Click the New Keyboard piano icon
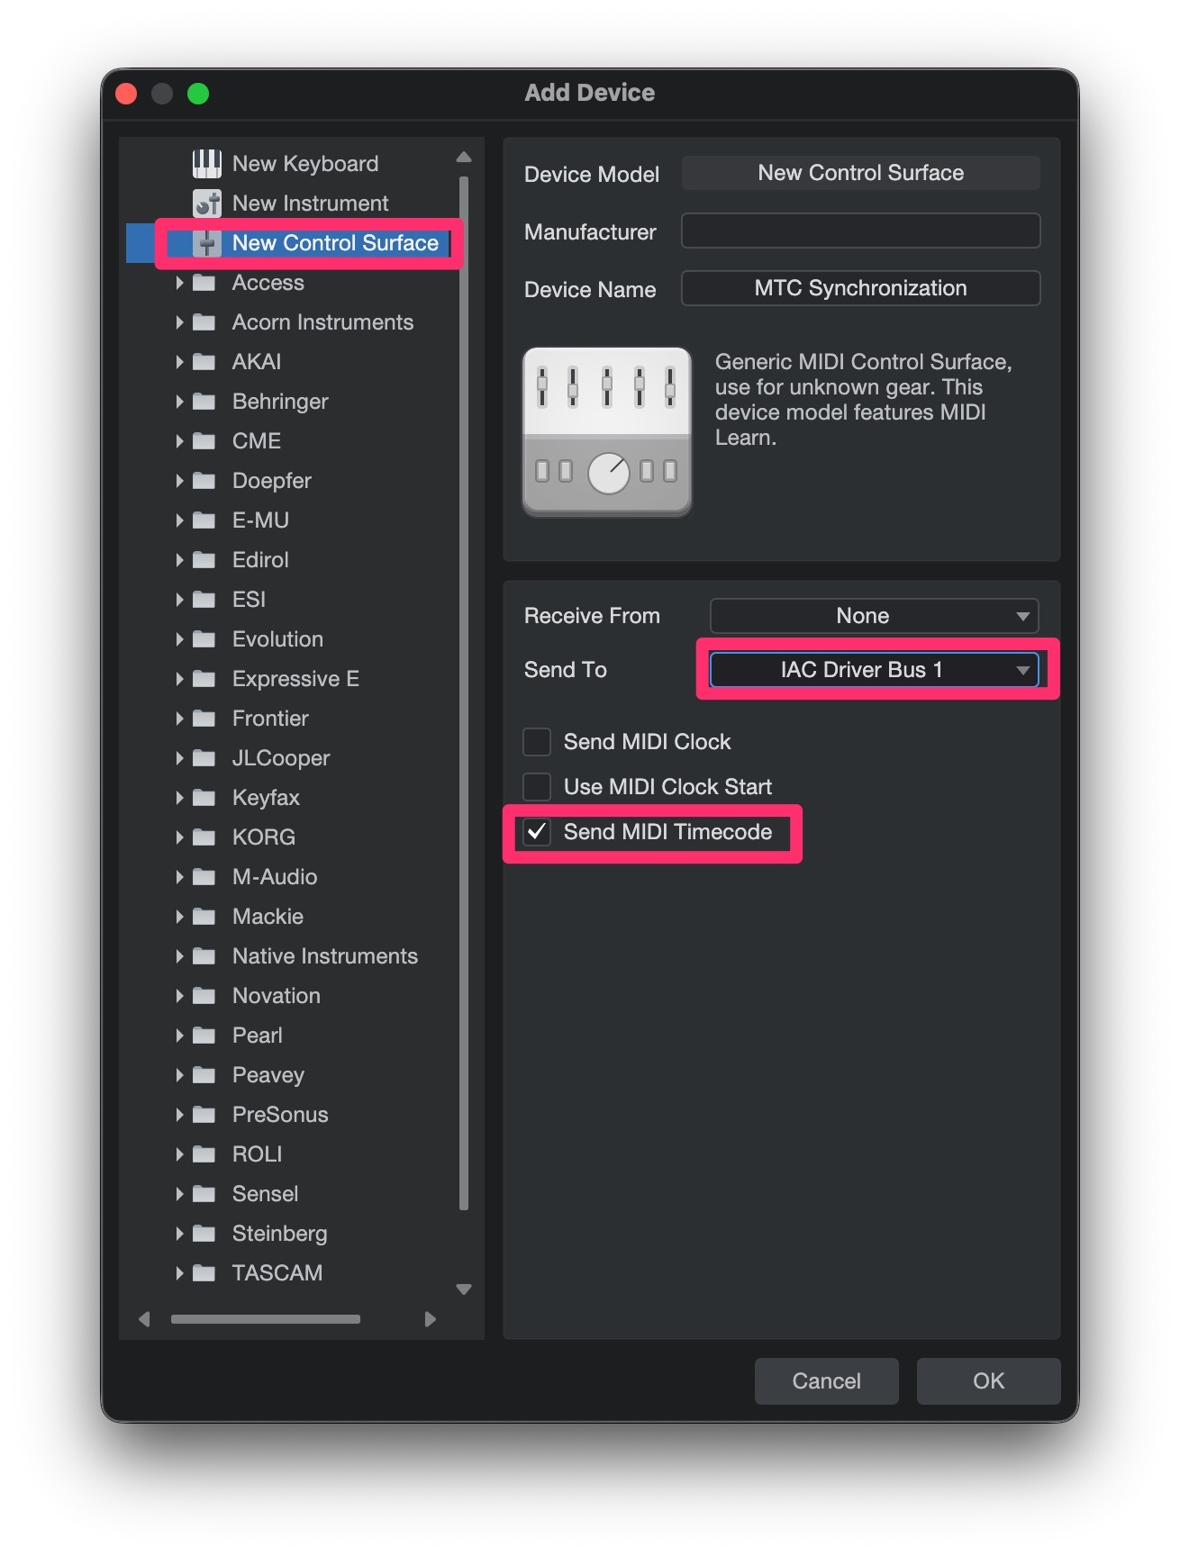Screen dimensions: 1180x1556 [x=206, y=163]
